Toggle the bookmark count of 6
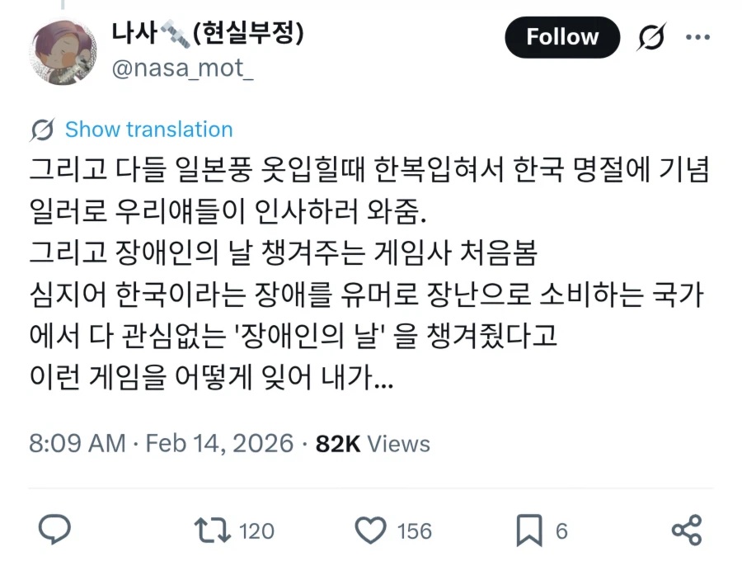This screenshot has width=742, height=566. point(560,532)
